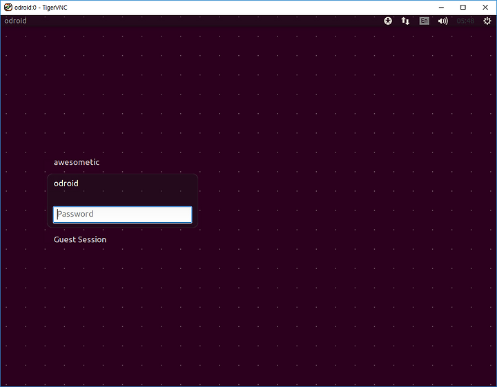Choose Guest Session login option

[80, 239]
